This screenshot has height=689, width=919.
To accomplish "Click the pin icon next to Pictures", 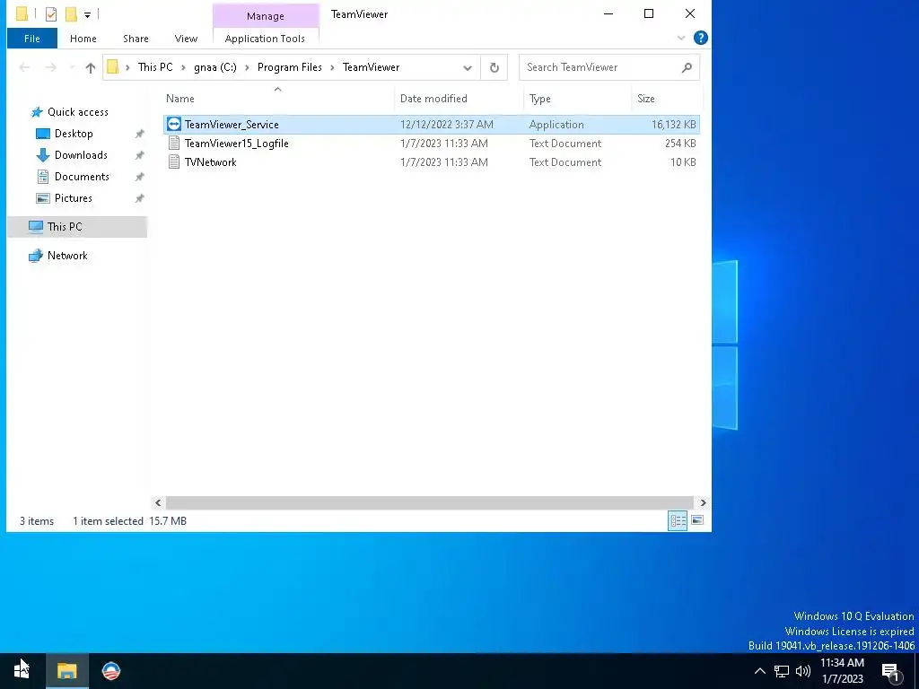I will click(x=139, y=198).
